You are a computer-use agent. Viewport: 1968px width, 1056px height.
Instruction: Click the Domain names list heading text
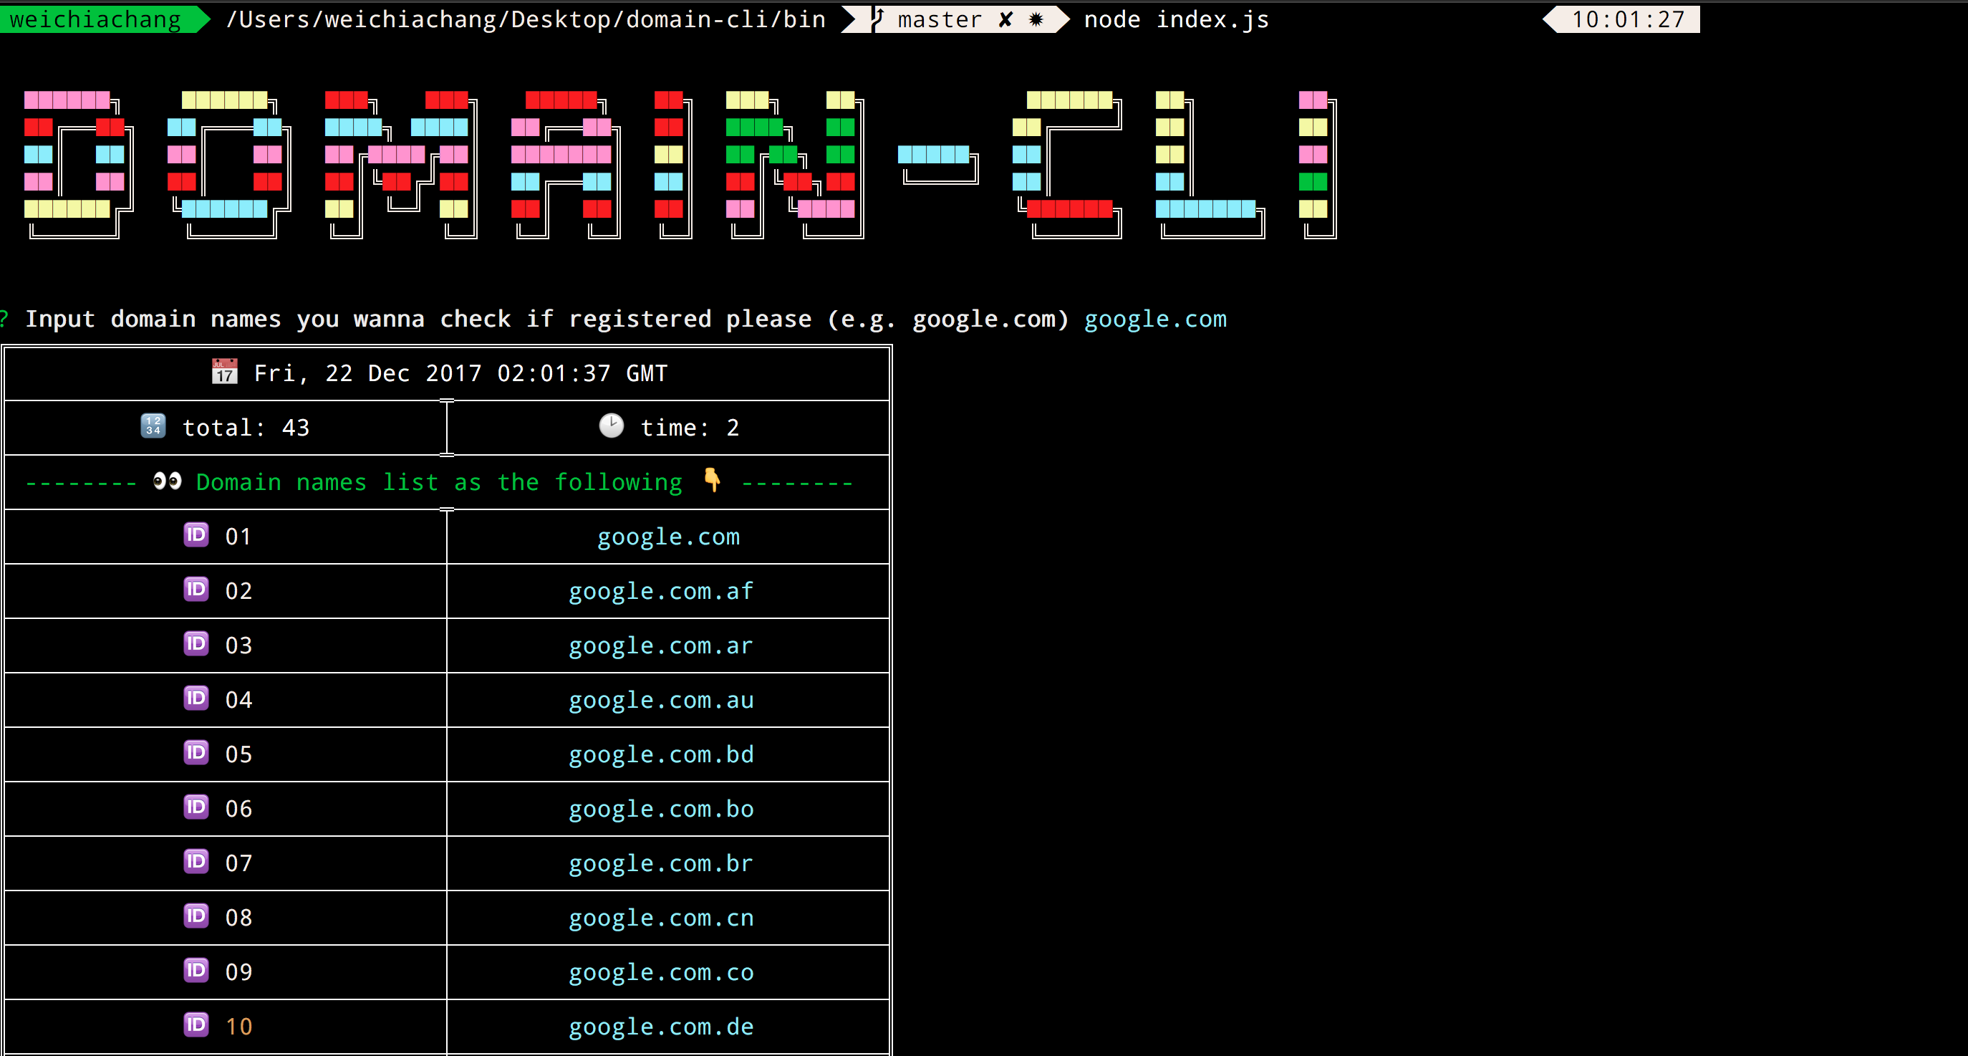[439, 482]
